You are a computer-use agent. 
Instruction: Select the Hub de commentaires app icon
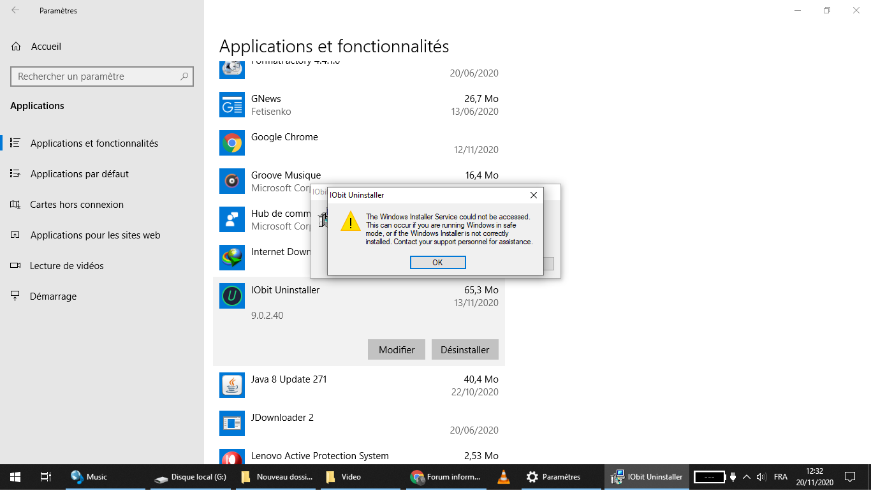click(x=232, y=220)
